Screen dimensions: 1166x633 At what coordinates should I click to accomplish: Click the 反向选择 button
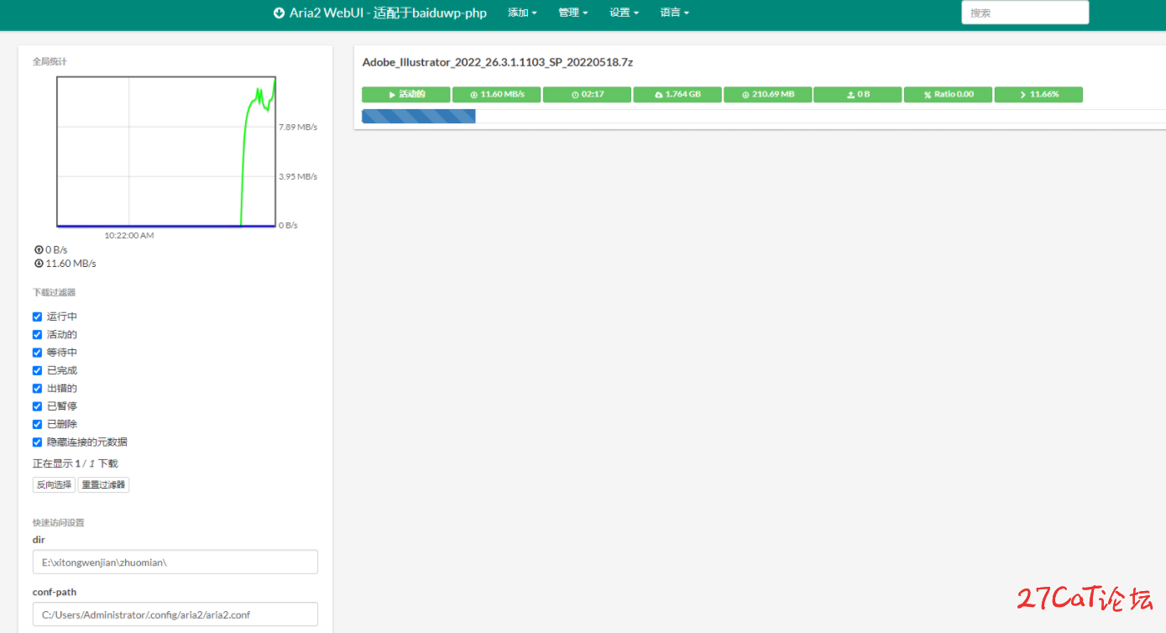click(54, 484)
